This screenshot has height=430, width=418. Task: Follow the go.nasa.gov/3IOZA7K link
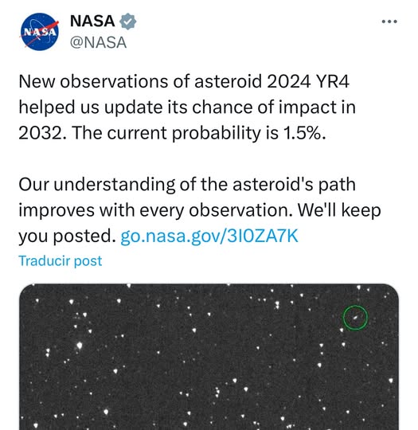[x=209, y=236]
